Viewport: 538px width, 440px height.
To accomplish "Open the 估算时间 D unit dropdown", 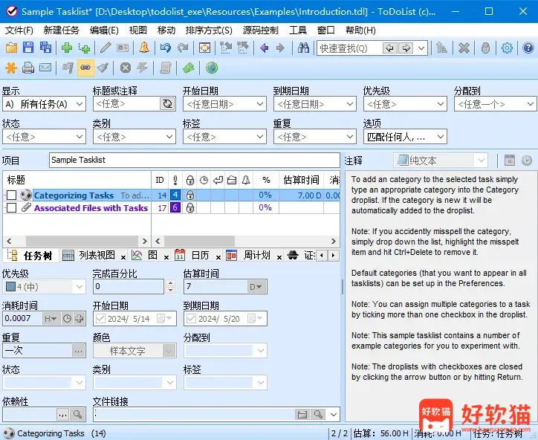I will pos(256,287).
